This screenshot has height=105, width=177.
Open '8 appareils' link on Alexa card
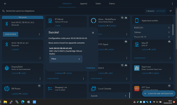[102, 26]
